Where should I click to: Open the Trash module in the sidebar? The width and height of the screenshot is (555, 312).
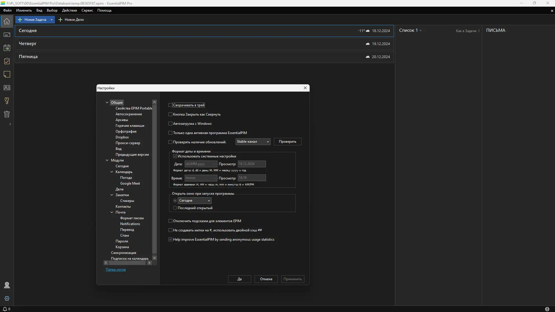tap(7, 114)
